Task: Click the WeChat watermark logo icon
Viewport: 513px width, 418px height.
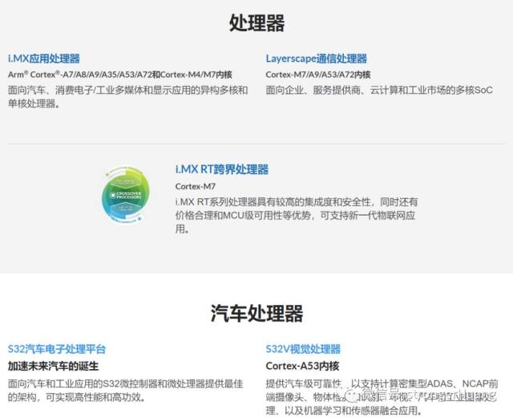Action: point(351,395)
